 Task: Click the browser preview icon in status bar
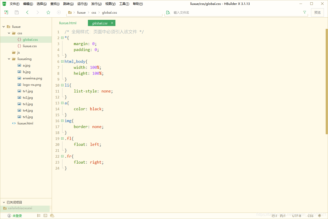point(52,216)
